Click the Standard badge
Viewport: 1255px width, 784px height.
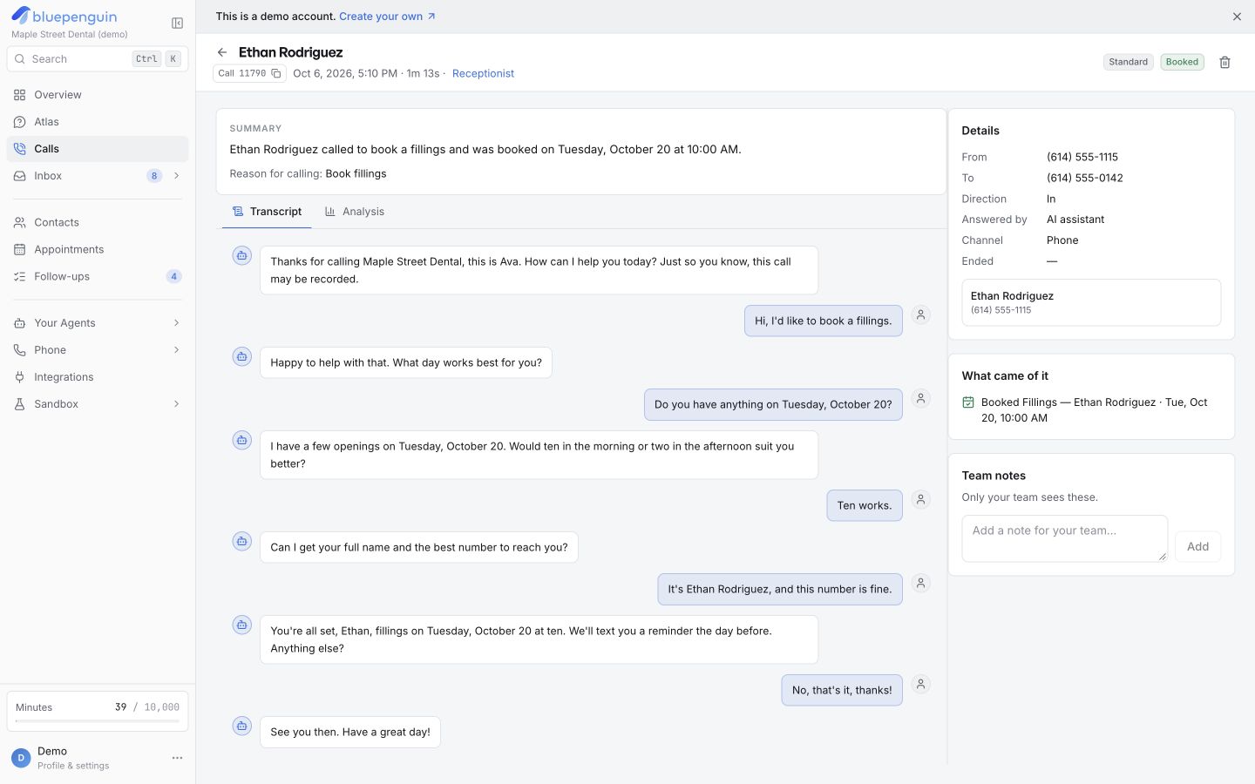(1129, 62)
